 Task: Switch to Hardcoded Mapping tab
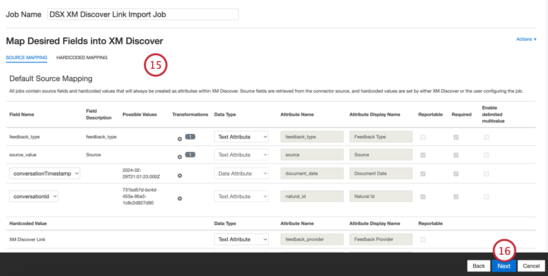pyautogui.click(x=82, y=58)
